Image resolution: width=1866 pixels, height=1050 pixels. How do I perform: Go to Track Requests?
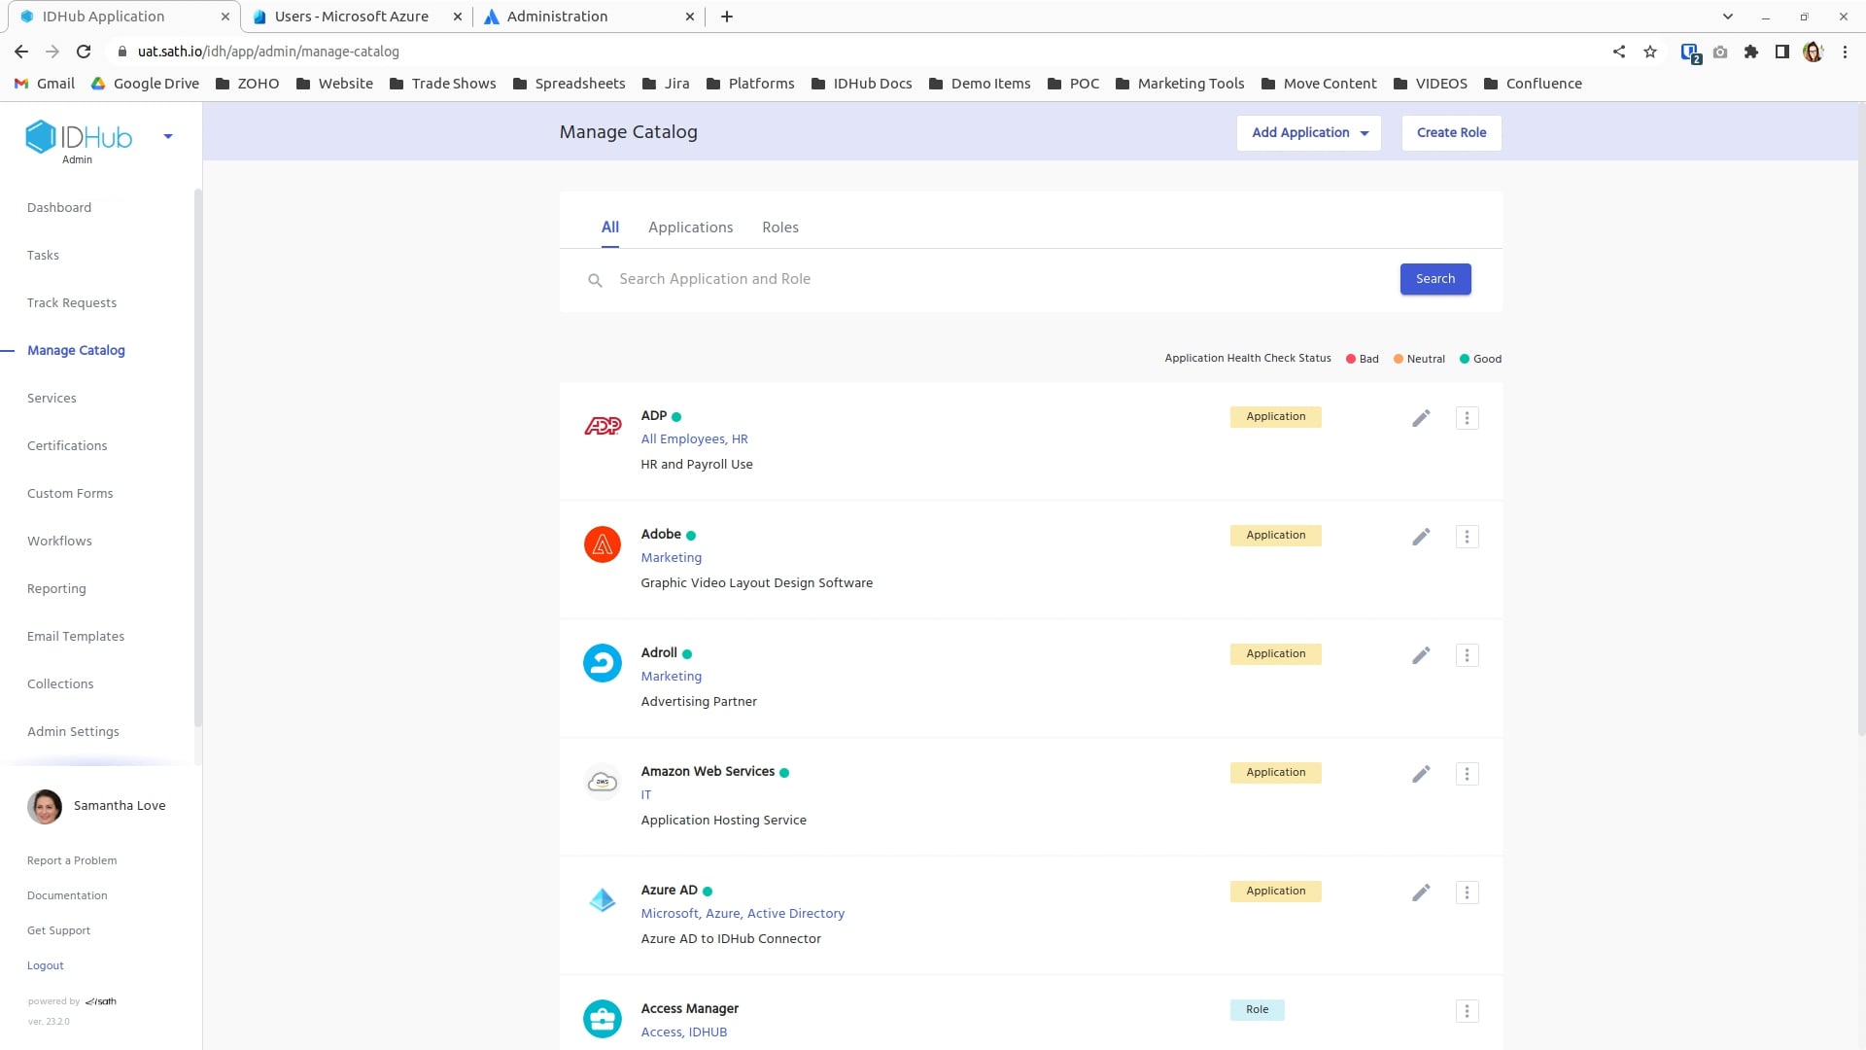click(72, 303)
